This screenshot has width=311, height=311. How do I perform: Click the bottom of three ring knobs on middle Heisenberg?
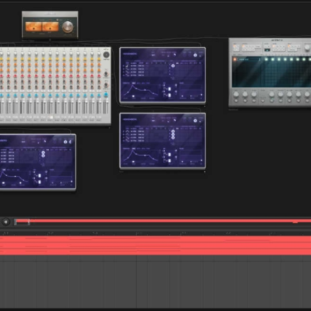173,138
